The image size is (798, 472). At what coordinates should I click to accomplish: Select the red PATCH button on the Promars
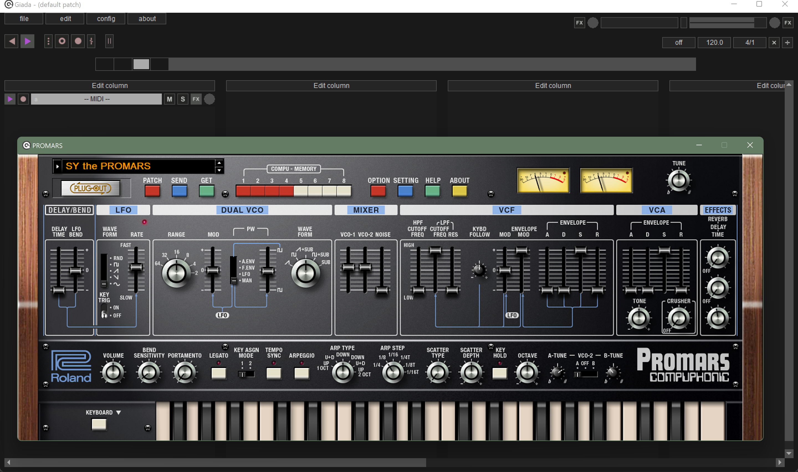click(152, 191)
